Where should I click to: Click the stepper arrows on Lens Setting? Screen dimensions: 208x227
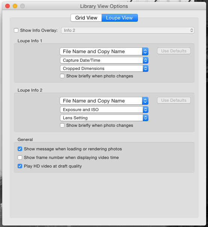coord(145,118)
